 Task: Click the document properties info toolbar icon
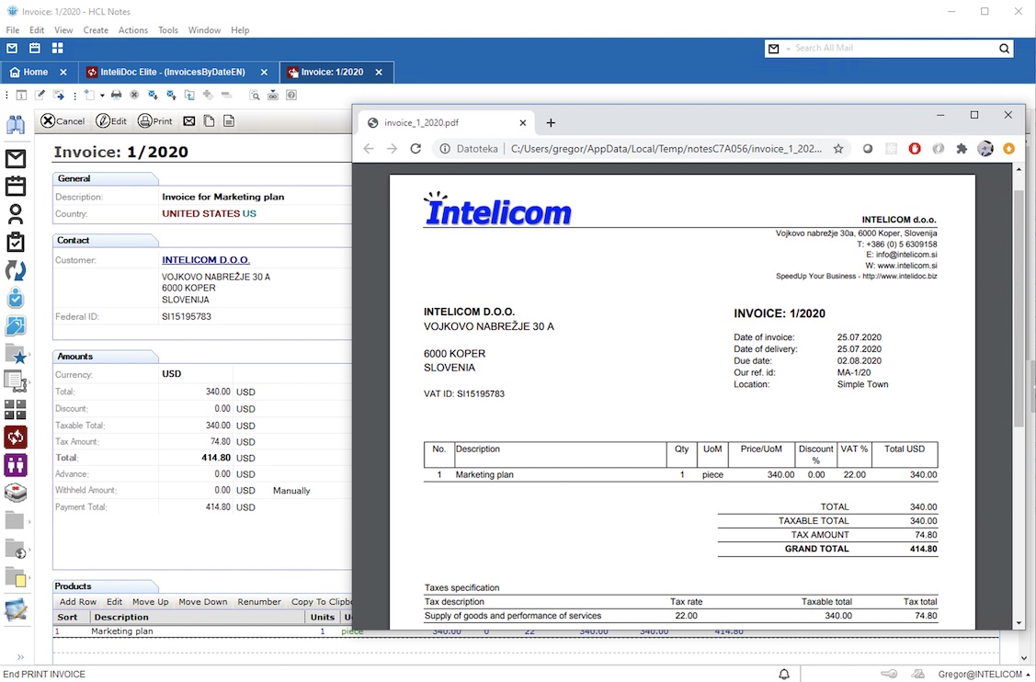[21, 96]
